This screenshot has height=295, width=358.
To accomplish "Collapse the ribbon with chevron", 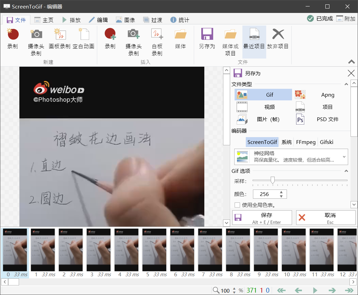I will click(352, 62).
